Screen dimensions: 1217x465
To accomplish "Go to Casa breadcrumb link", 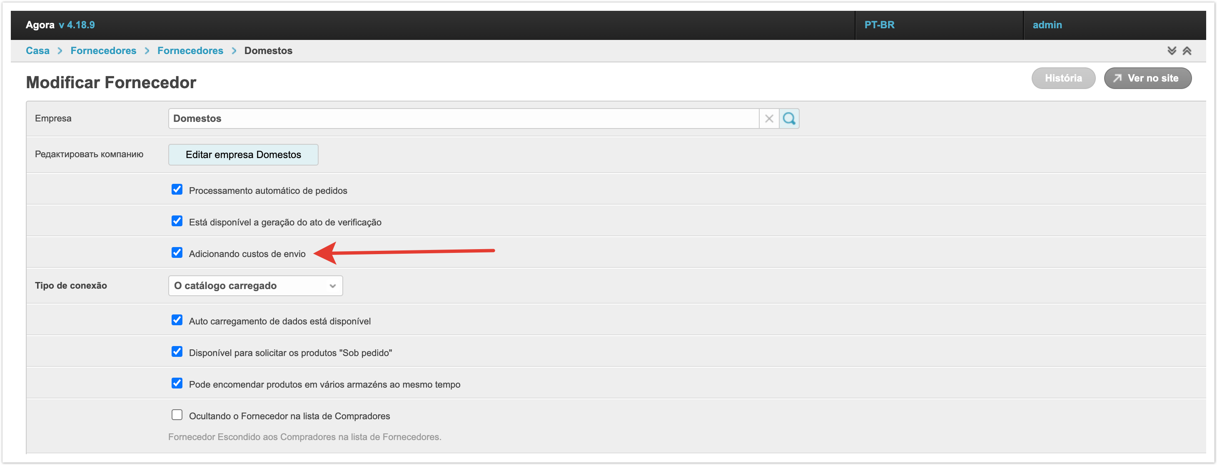I will [x=37, y=50].
